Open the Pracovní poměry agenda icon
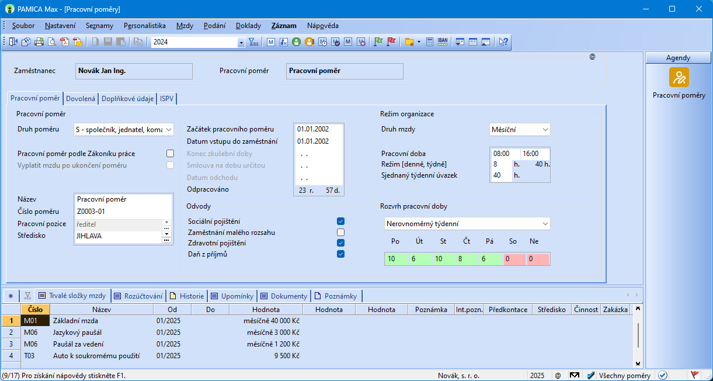This screenshot has width=713, height=381. 679,77
